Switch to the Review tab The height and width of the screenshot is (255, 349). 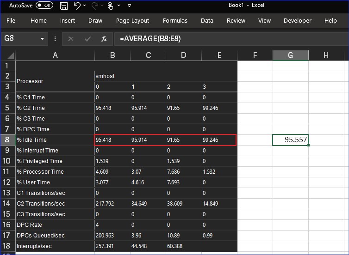point(236,21)
